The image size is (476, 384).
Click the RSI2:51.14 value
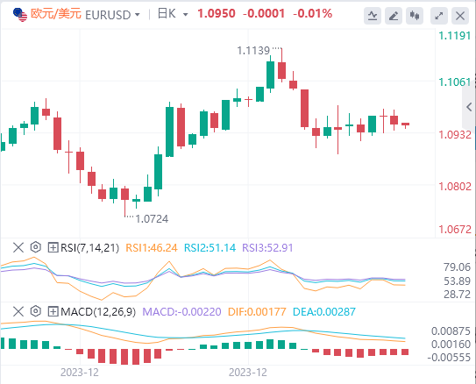pos(210,248)
